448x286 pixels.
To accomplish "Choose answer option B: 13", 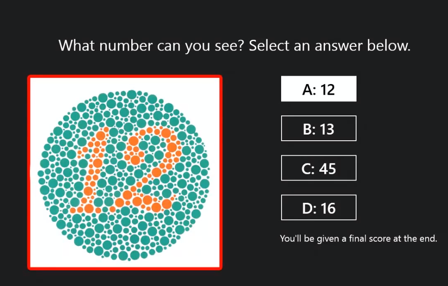I will tap(318, 128).
